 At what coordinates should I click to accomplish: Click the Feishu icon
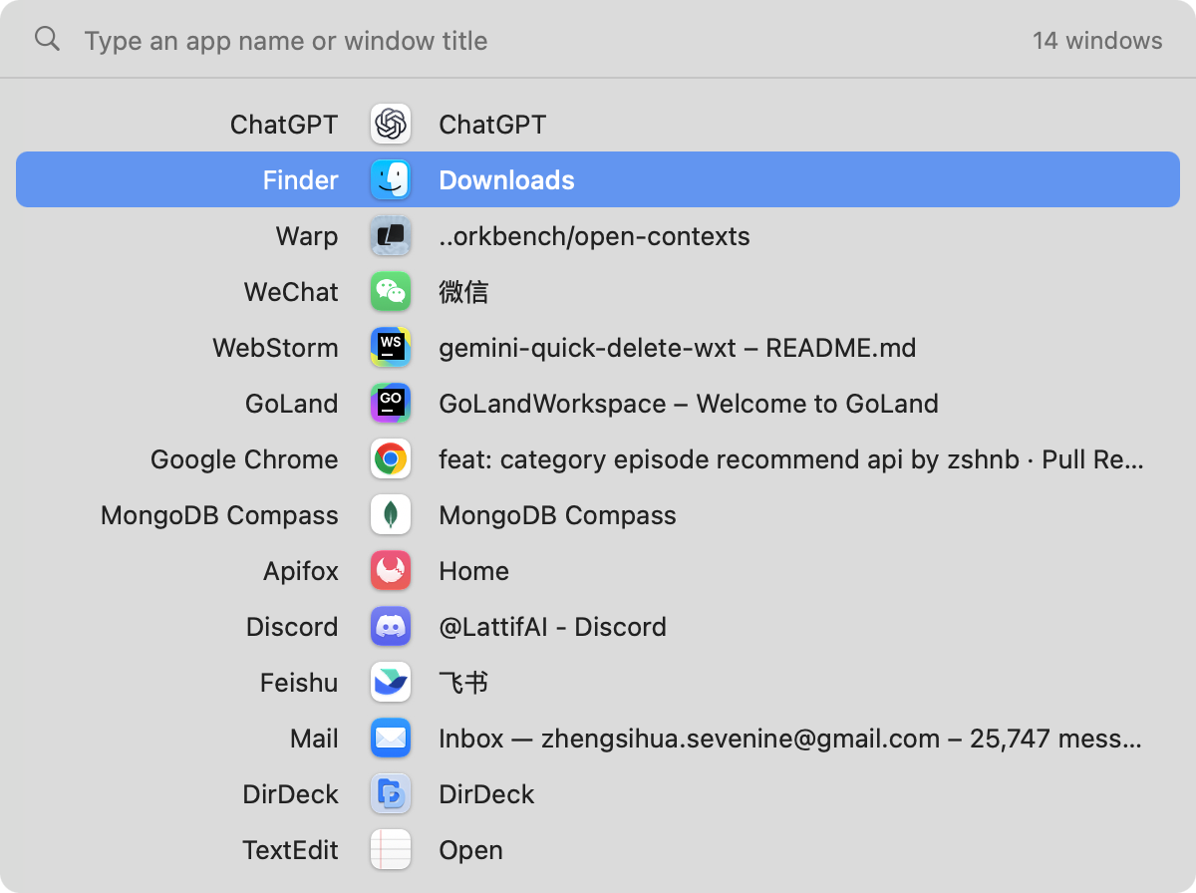(x=391, y=683)
